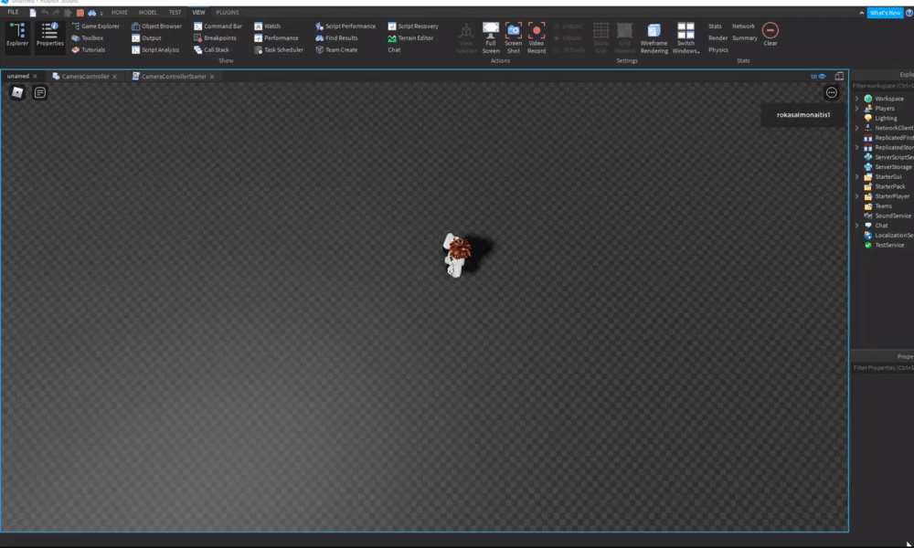This screenshot has height=548, width=914.
Task: Close the CameraControllerStarter tab
Action: (x=212, y=77)
